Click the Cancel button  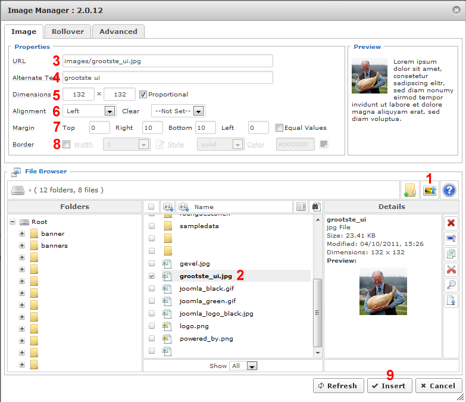coord(439,386)
